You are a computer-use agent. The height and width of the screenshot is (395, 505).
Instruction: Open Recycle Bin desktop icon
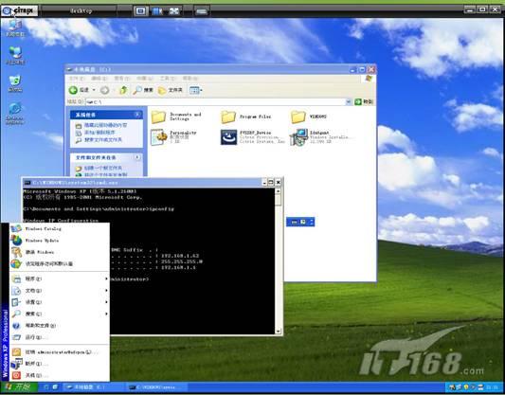[15, 83]
